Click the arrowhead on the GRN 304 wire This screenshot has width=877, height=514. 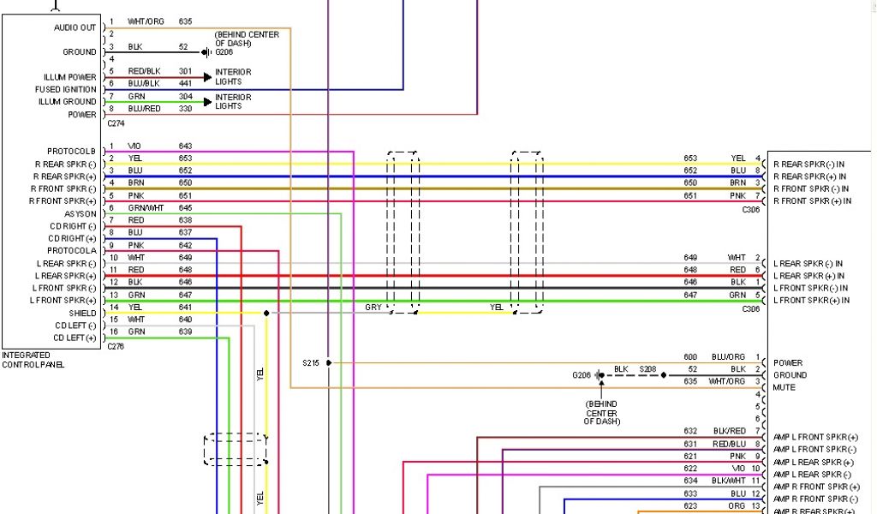tap(206, 102)
